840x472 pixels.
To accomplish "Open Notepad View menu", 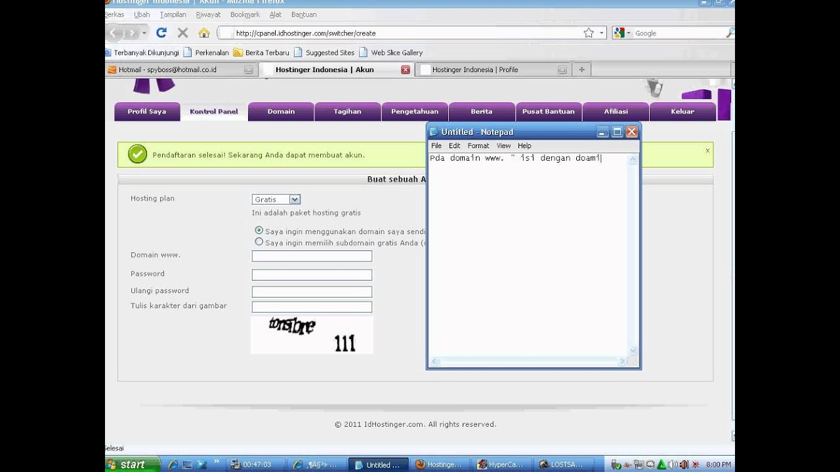I will click(503, 146).
